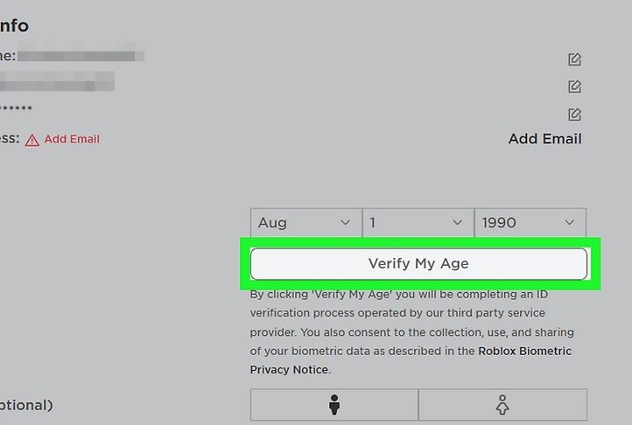Click the edit icon next to the masked password
The width and height of the screenshot is (632, 425).
(x=574, y=115)
